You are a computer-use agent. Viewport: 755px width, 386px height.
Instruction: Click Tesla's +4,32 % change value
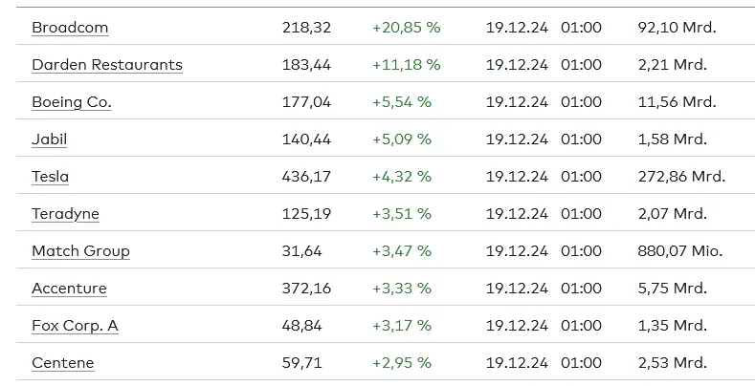pyautogui.click(x=402, y=177)
